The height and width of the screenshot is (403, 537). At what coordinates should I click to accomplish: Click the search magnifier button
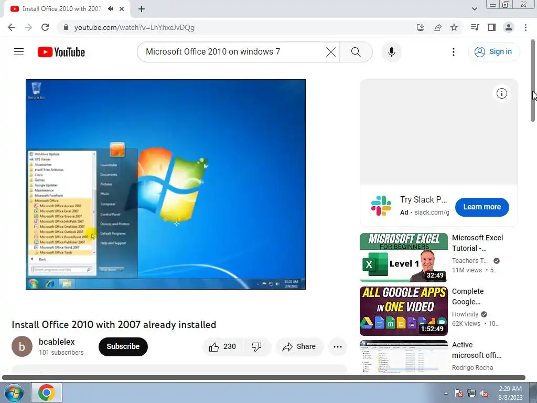pos(356,52)
